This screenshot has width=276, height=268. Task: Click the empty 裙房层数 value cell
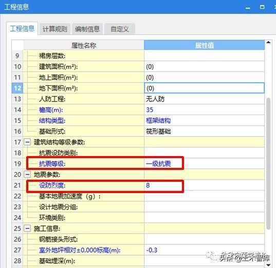[204, 56]
